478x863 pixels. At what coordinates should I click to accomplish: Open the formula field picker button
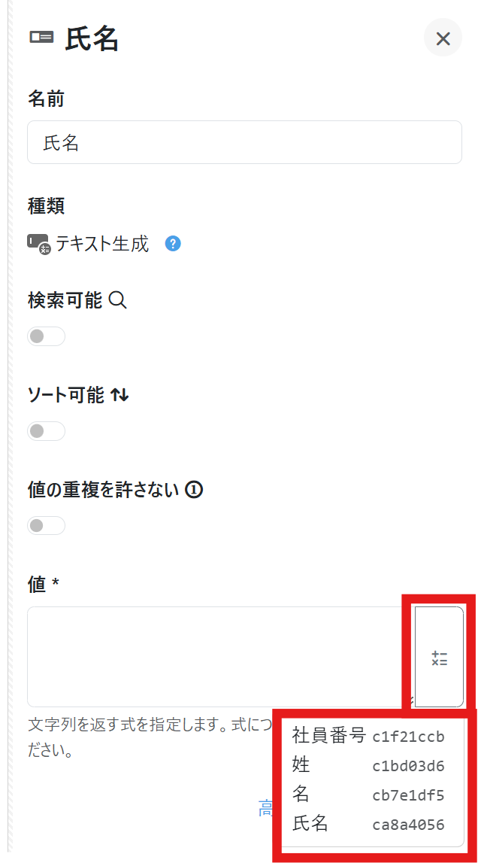point(439,658)
